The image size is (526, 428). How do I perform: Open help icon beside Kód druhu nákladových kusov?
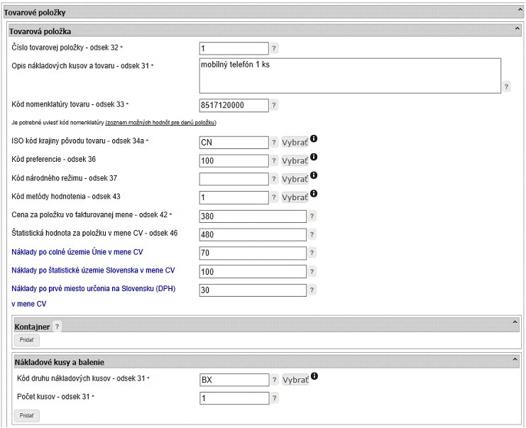tap(275, 380)
